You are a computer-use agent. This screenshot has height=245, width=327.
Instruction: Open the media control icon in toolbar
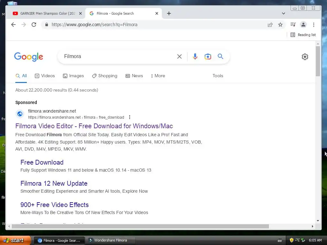293,25
